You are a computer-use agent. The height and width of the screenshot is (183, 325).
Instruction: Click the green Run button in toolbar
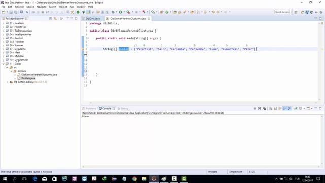(120, 12)
